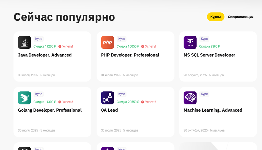
Task: Open Java Developer. Advanced course
Action: tap(45, 55)
